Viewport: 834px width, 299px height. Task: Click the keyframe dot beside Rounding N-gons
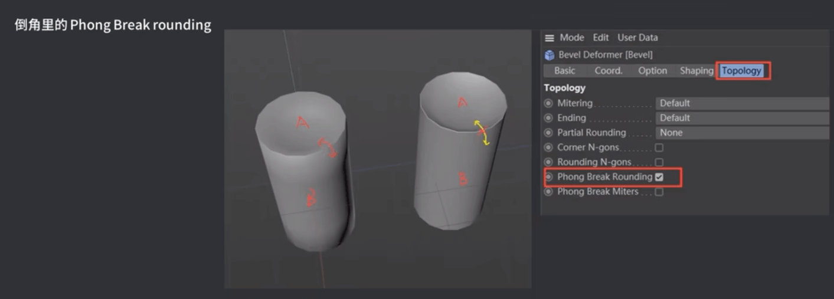click(548, 162)
